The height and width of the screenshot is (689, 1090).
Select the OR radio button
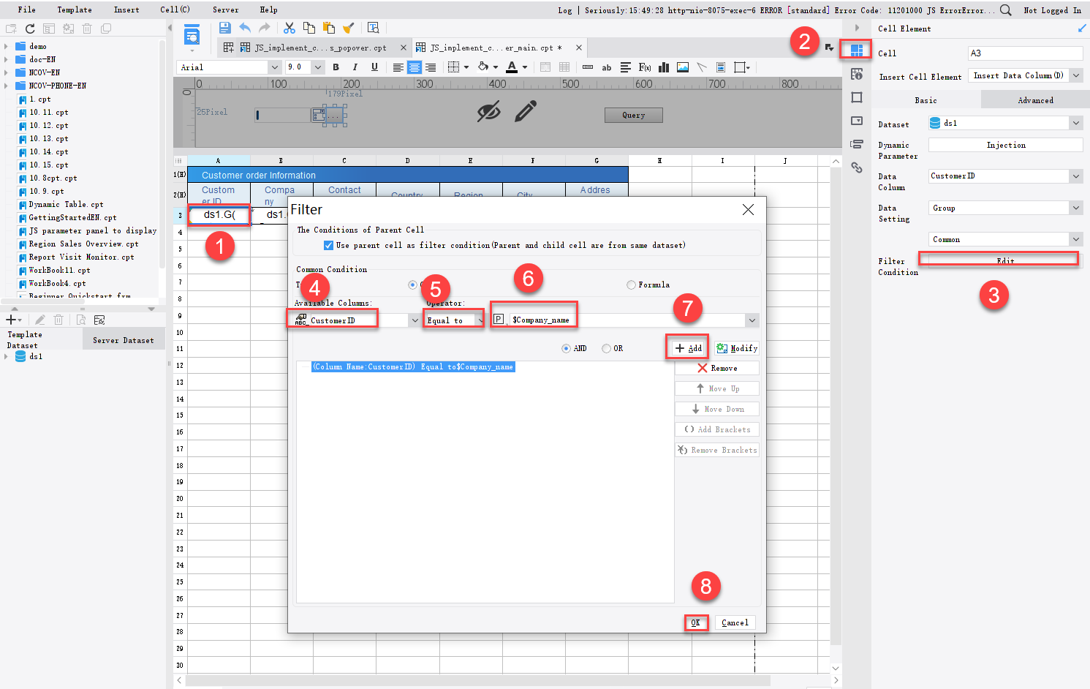pyautogui.click(x=606, y=349)
